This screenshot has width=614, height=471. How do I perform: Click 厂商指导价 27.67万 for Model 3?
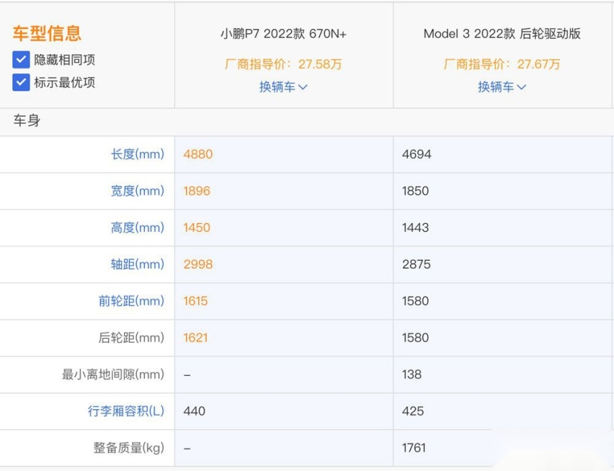pyautogui.click(x=502, y=64)
